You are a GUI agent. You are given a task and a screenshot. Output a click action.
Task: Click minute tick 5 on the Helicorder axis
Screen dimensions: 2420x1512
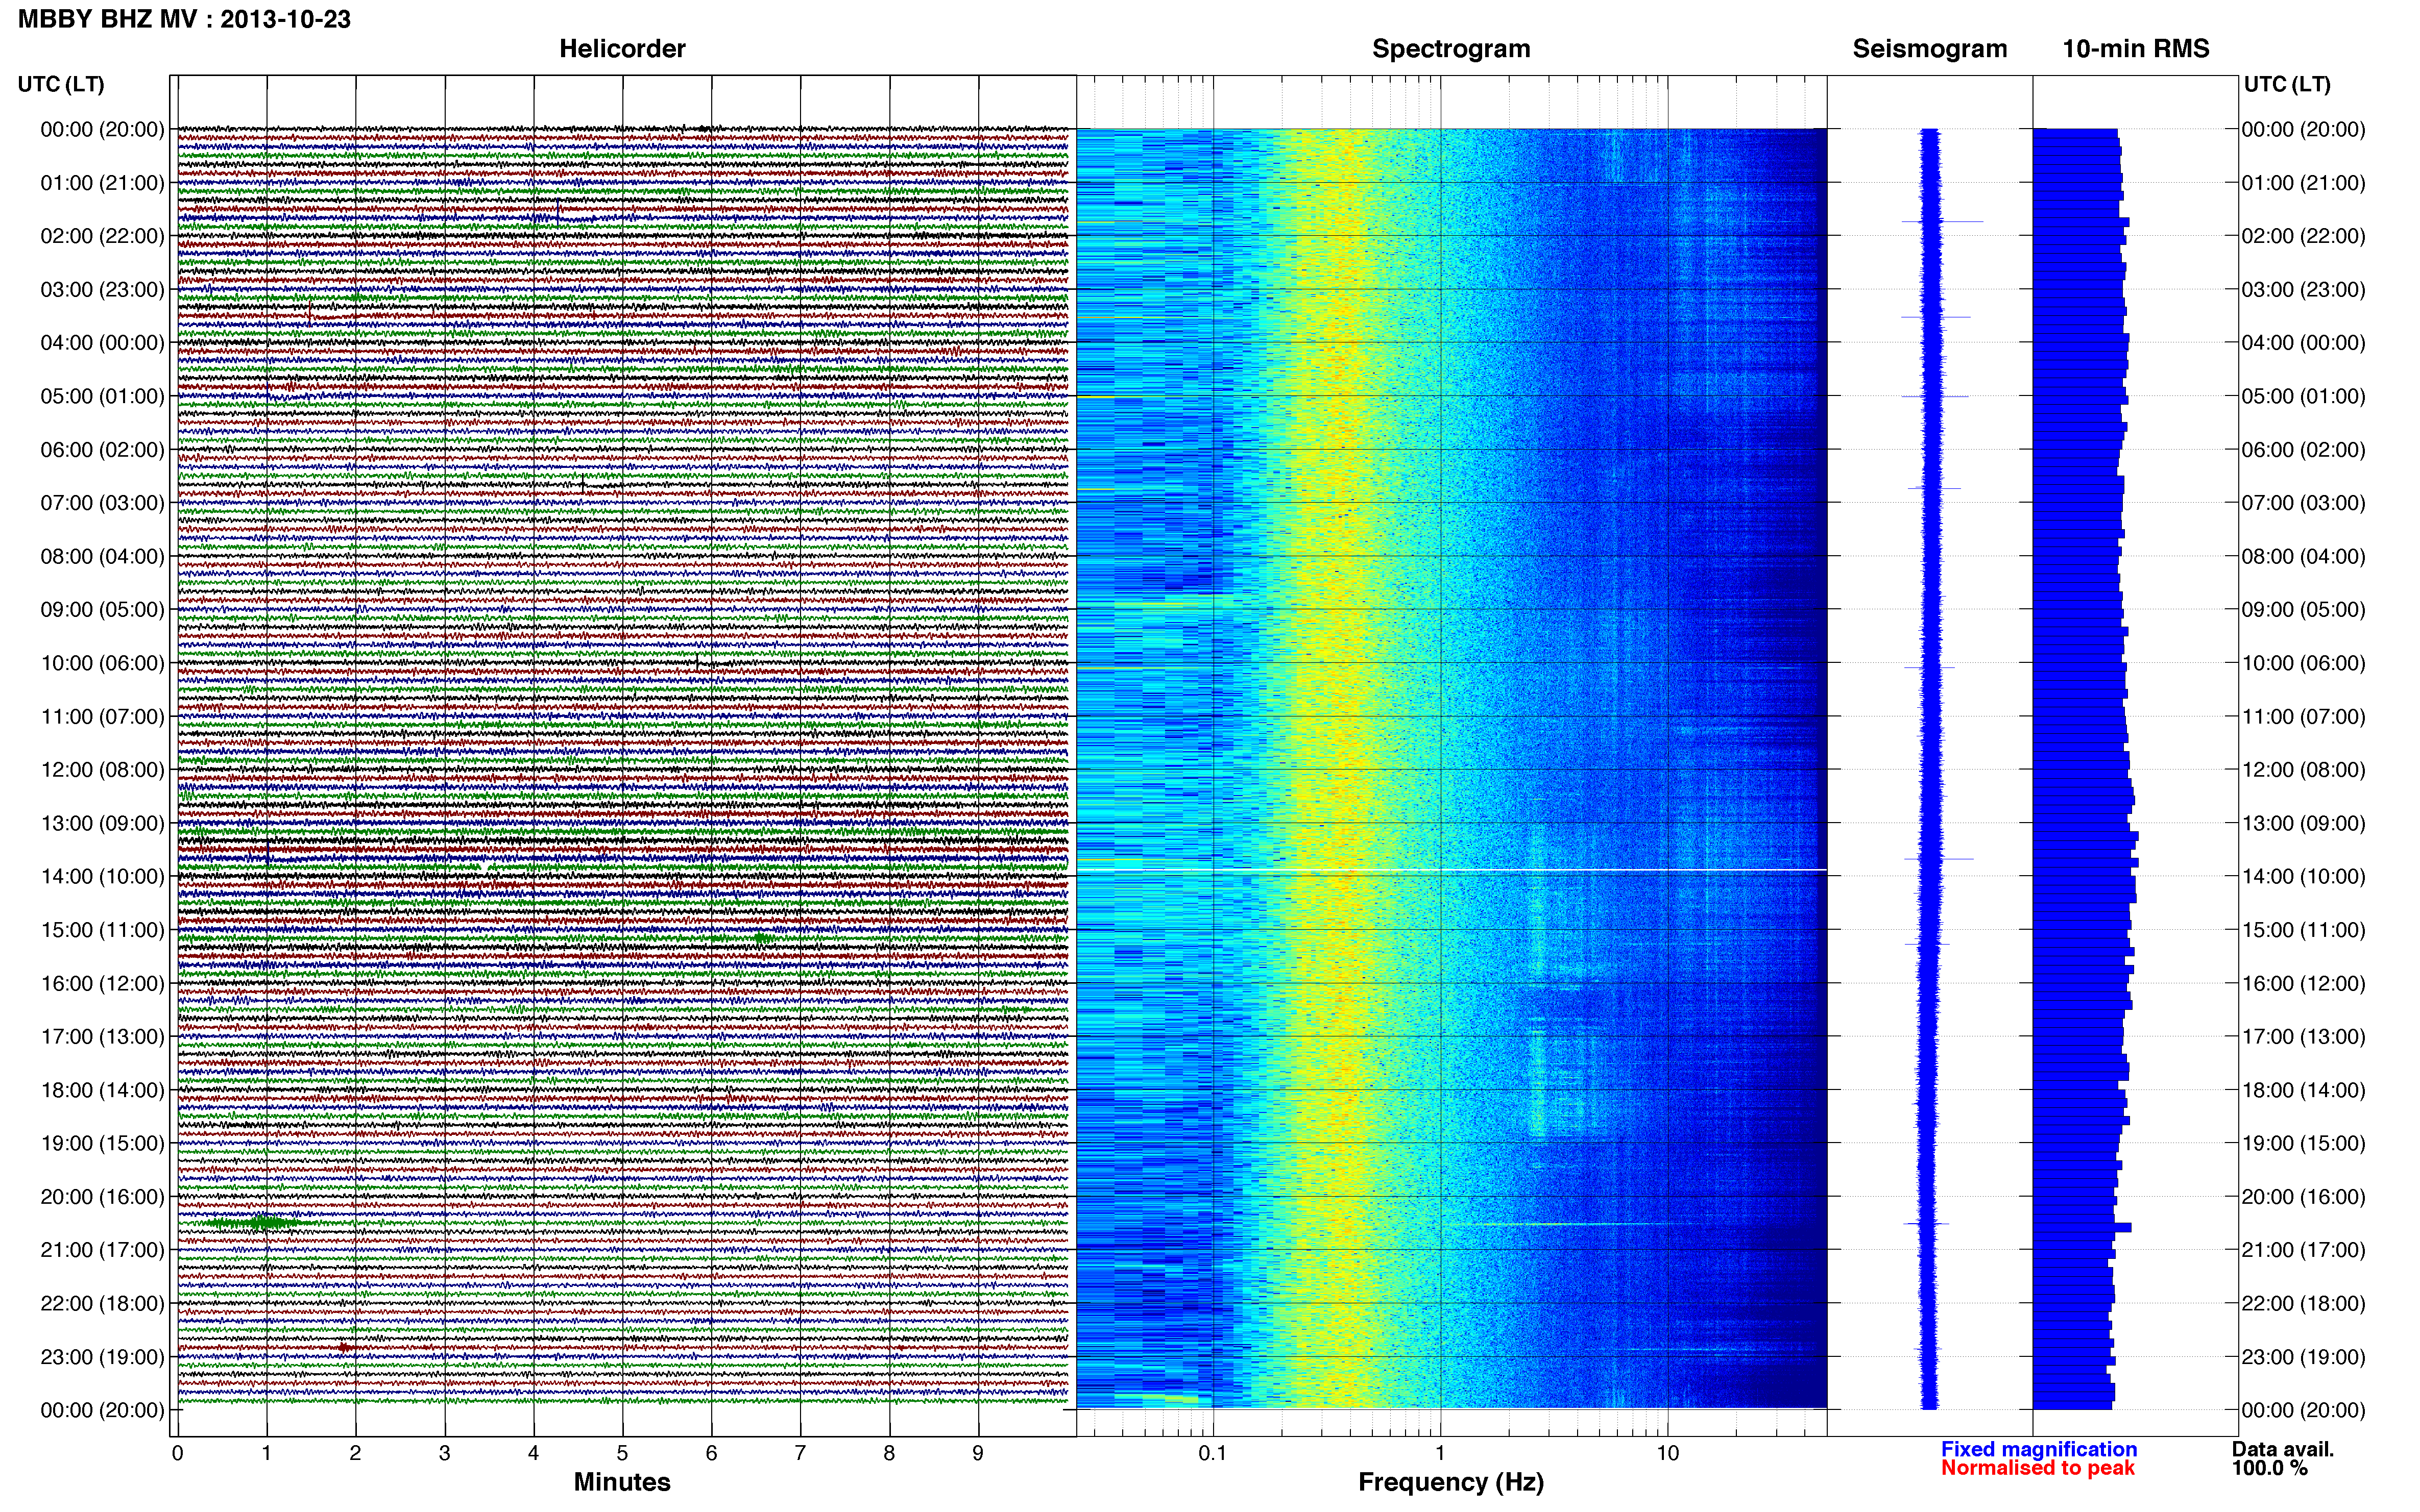tap(622, 1453)
